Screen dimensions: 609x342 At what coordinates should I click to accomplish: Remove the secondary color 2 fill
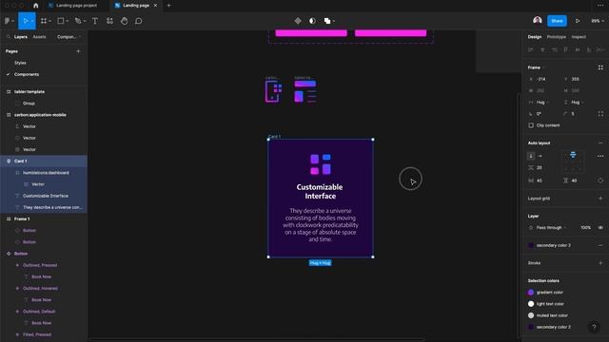point(600,245)
